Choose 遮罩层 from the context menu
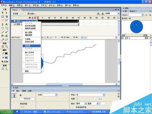152x114 pixels. (x=32, y=46)
